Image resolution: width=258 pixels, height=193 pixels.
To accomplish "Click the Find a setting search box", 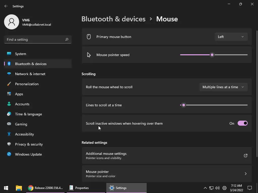I will 35,39.
